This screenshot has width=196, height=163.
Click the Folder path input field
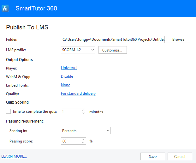coord(113,39)
